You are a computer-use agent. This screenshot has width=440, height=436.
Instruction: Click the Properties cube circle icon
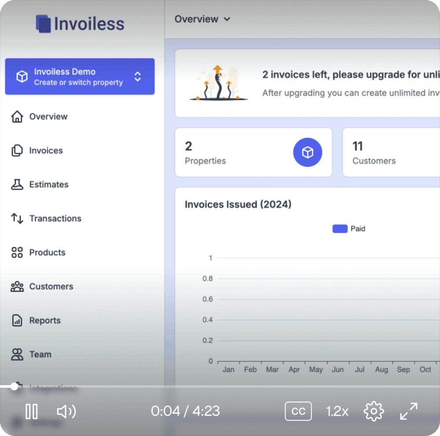(x=308, y=153)
